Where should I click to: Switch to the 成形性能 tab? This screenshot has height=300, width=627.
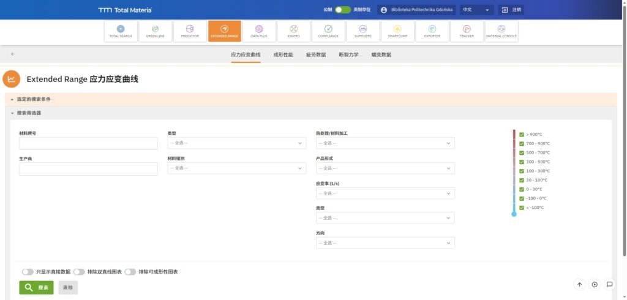tap(283, 54)
